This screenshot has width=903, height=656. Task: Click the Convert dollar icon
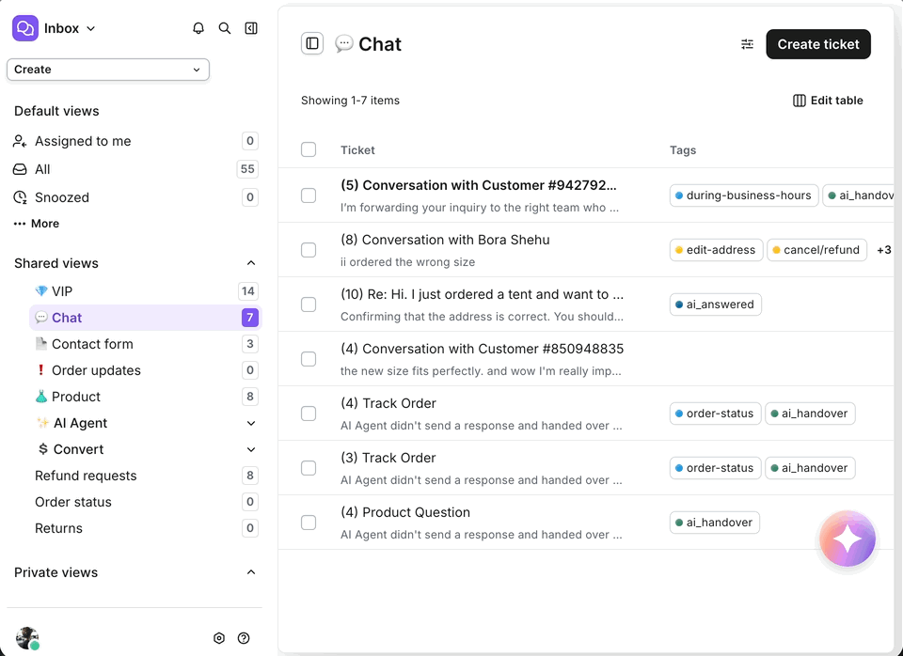pyautogui.click(x=42, y=449)
